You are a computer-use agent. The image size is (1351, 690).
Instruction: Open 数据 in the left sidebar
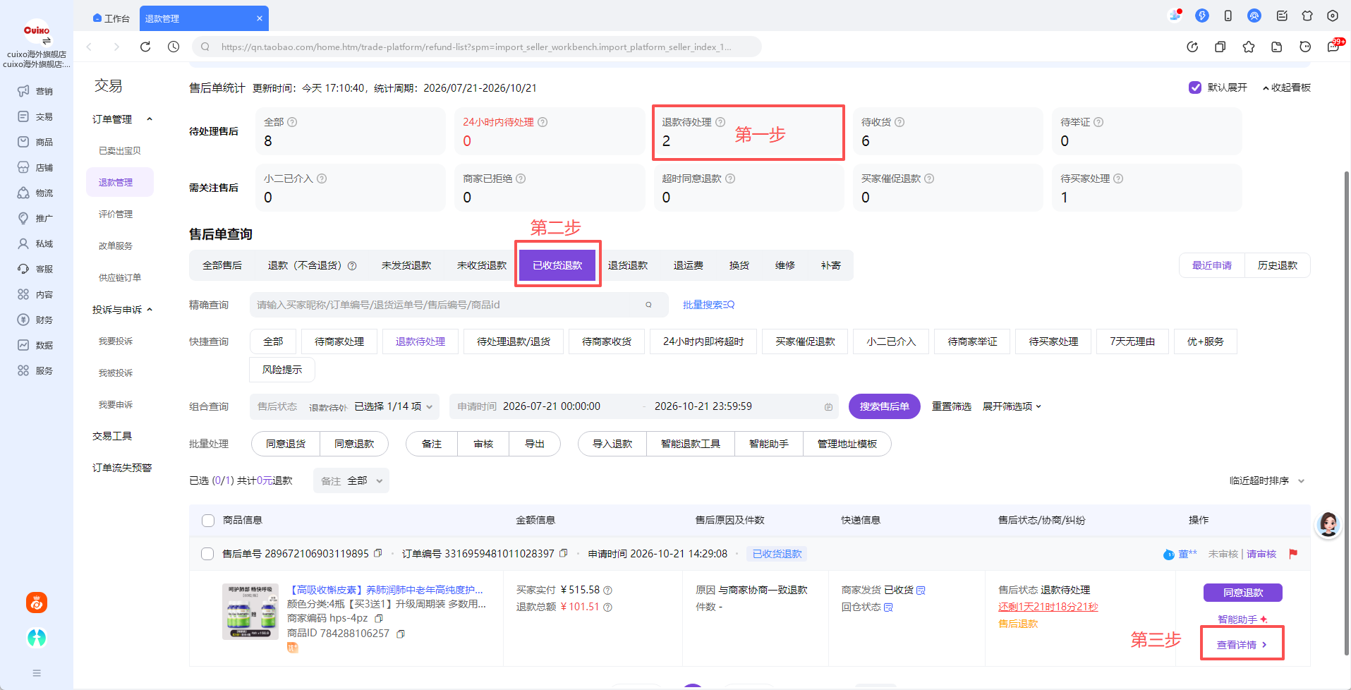coord(36,345)
